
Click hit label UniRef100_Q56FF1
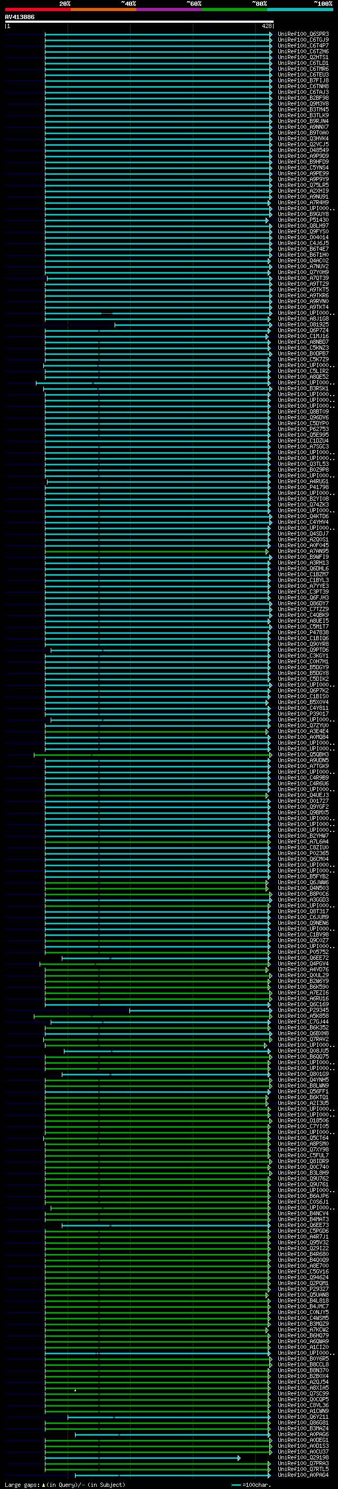[303, 1092]
